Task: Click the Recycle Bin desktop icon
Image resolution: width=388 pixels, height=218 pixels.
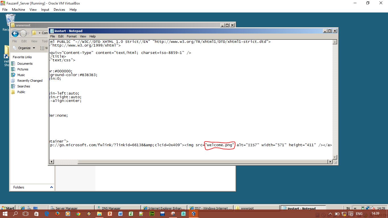Action: [x=10, y=19]
